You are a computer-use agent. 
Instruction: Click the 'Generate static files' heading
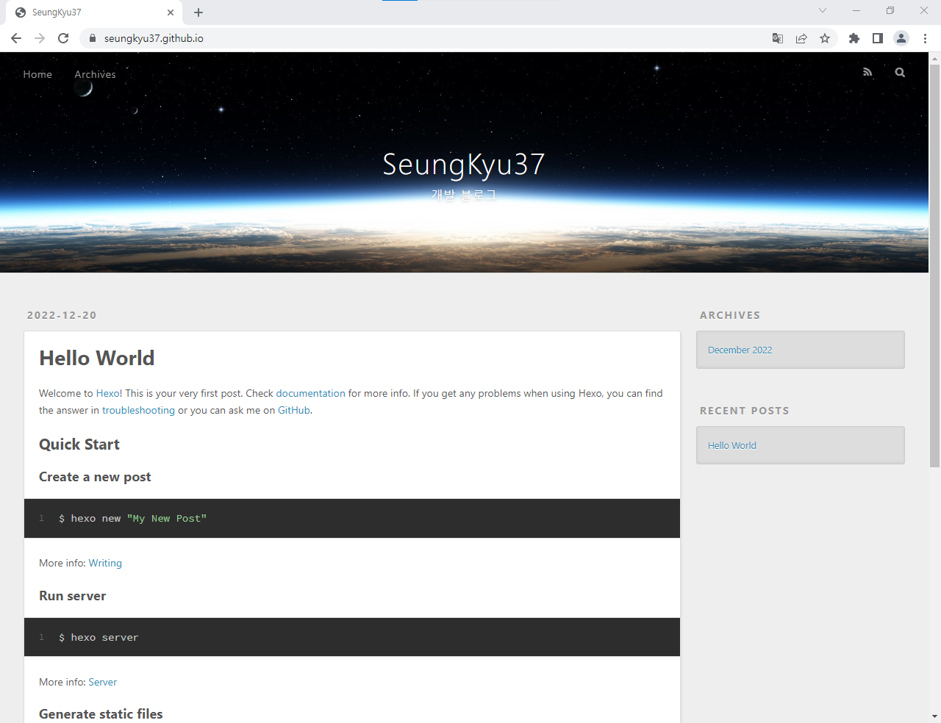101,714
